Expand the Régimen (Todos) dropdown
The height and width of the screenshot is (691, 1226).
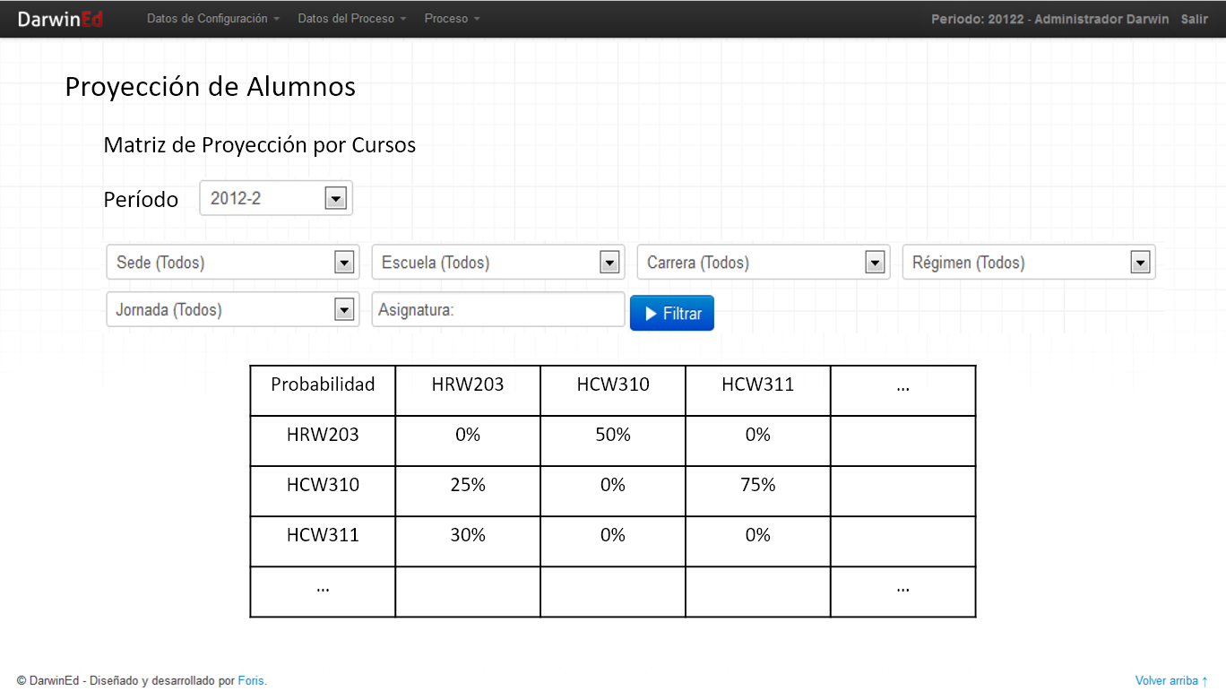[1029, 263]
